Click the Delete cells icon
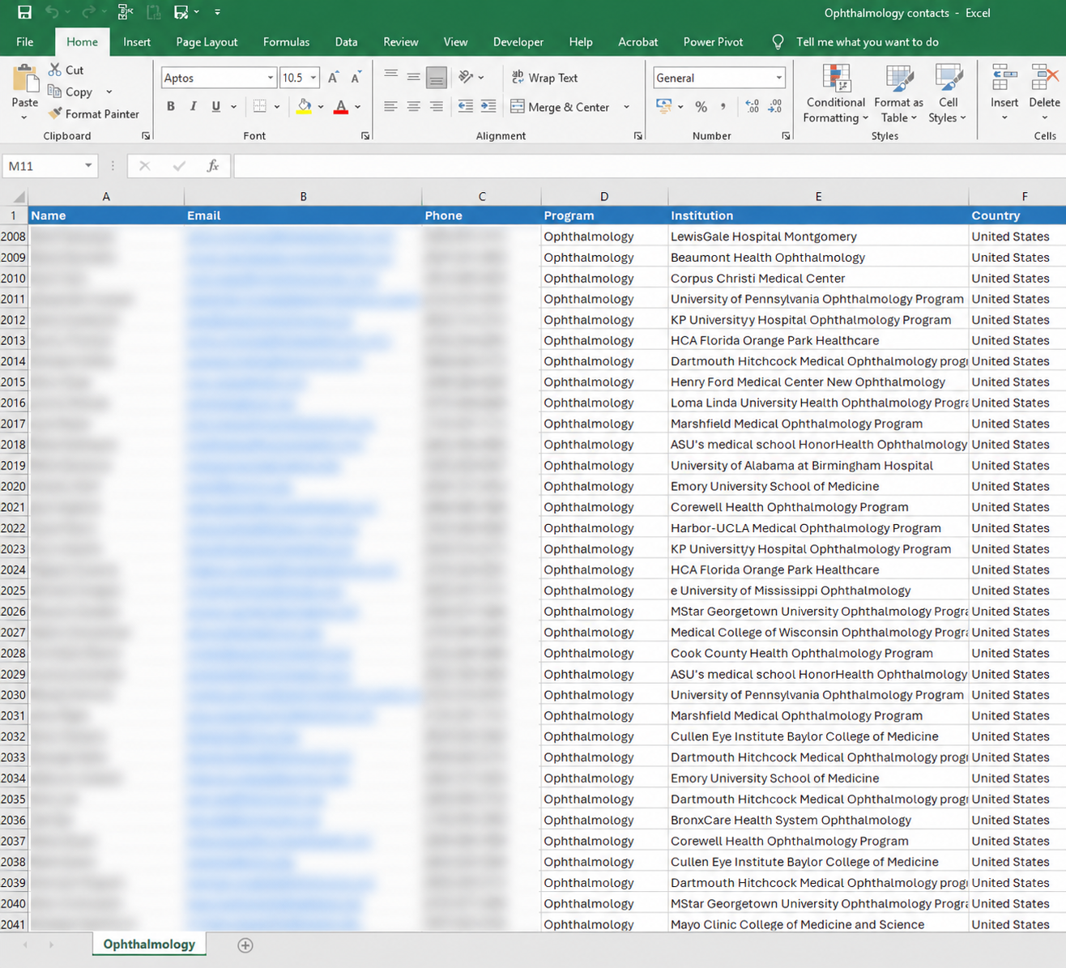This screenshot has height=968, width=1066. 1044,79
